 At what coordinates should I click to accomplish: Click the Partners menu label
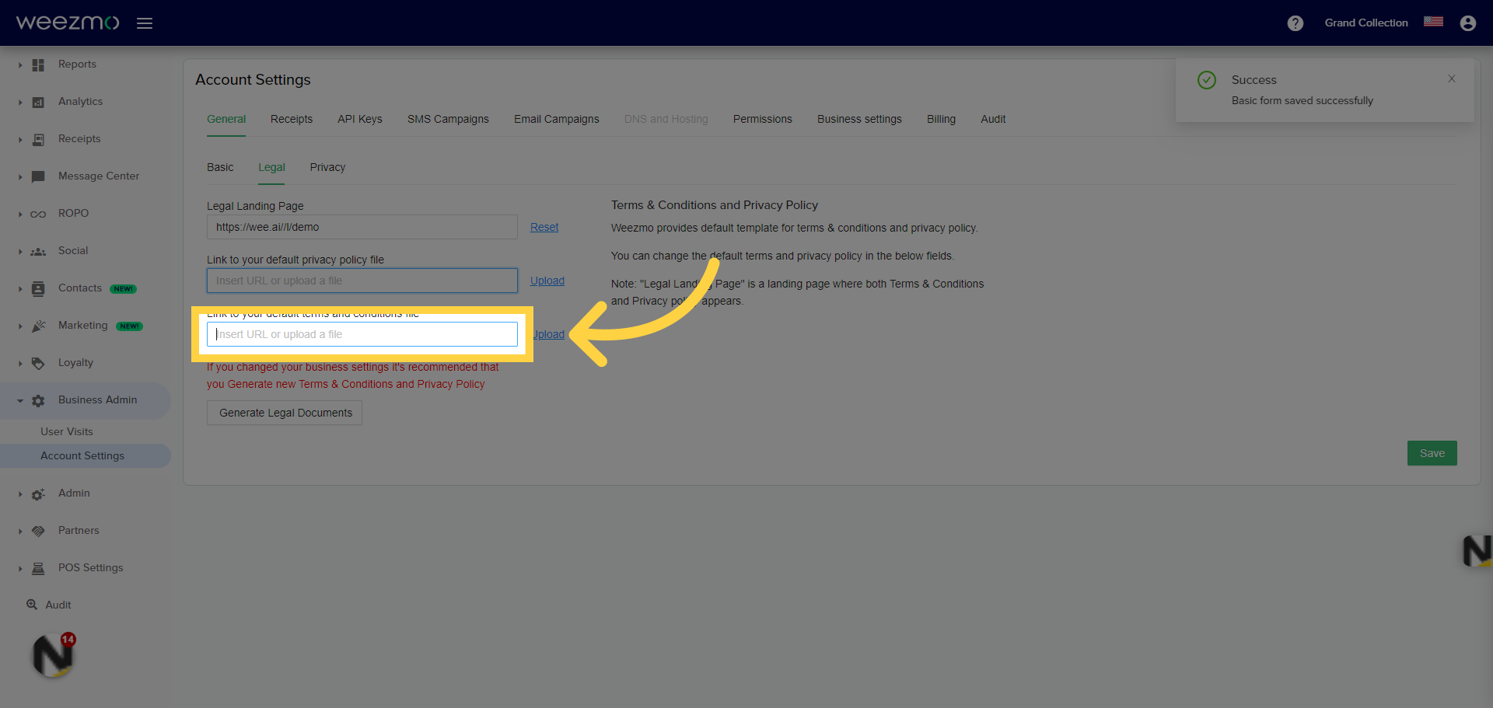click(x=79, y=530)
